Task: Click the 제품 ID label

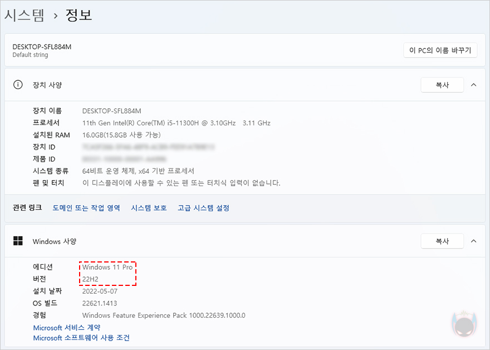Action: (x=44, y=159)
